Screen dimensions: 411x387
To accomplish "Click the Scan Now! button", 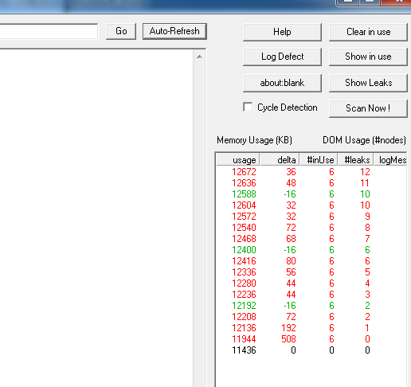I will click(368, 108).
